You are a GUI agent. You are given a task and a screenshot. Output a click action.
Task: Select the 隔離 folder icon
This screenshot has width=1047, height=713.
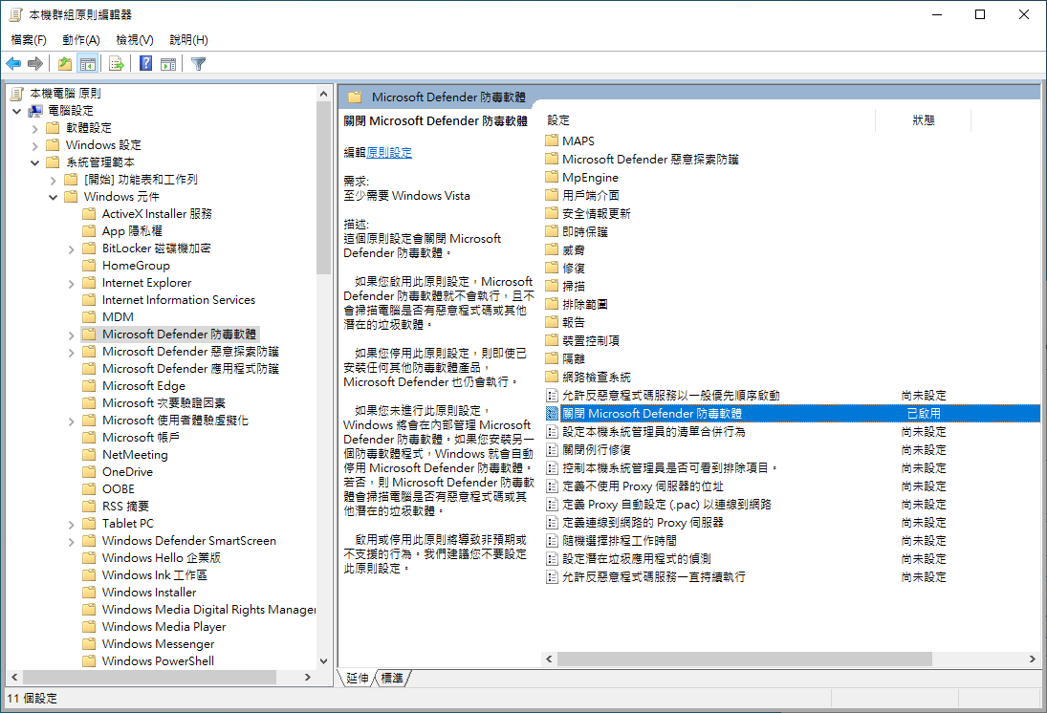[552, 358]
